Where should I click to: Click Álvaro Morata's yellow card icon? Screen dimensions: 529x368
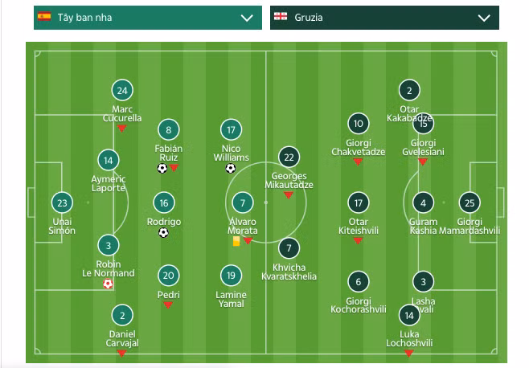[x=236, y=239]
